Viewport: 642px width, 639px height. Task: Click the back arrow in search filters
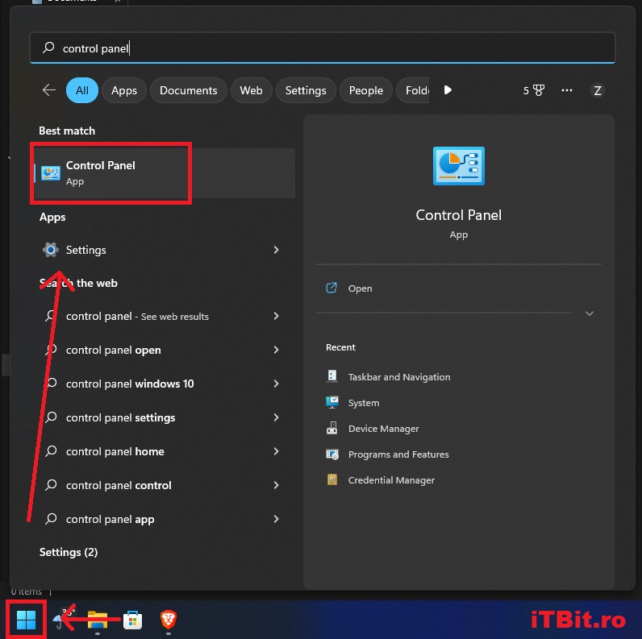click(x=49, y=90)
